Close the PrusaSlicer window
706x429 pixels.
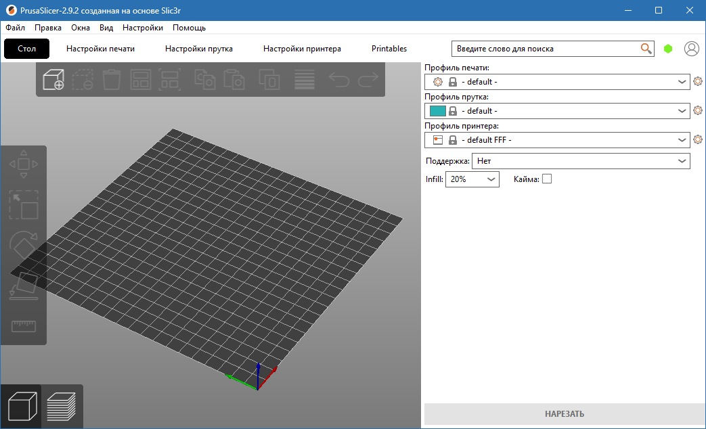point(690,10)
